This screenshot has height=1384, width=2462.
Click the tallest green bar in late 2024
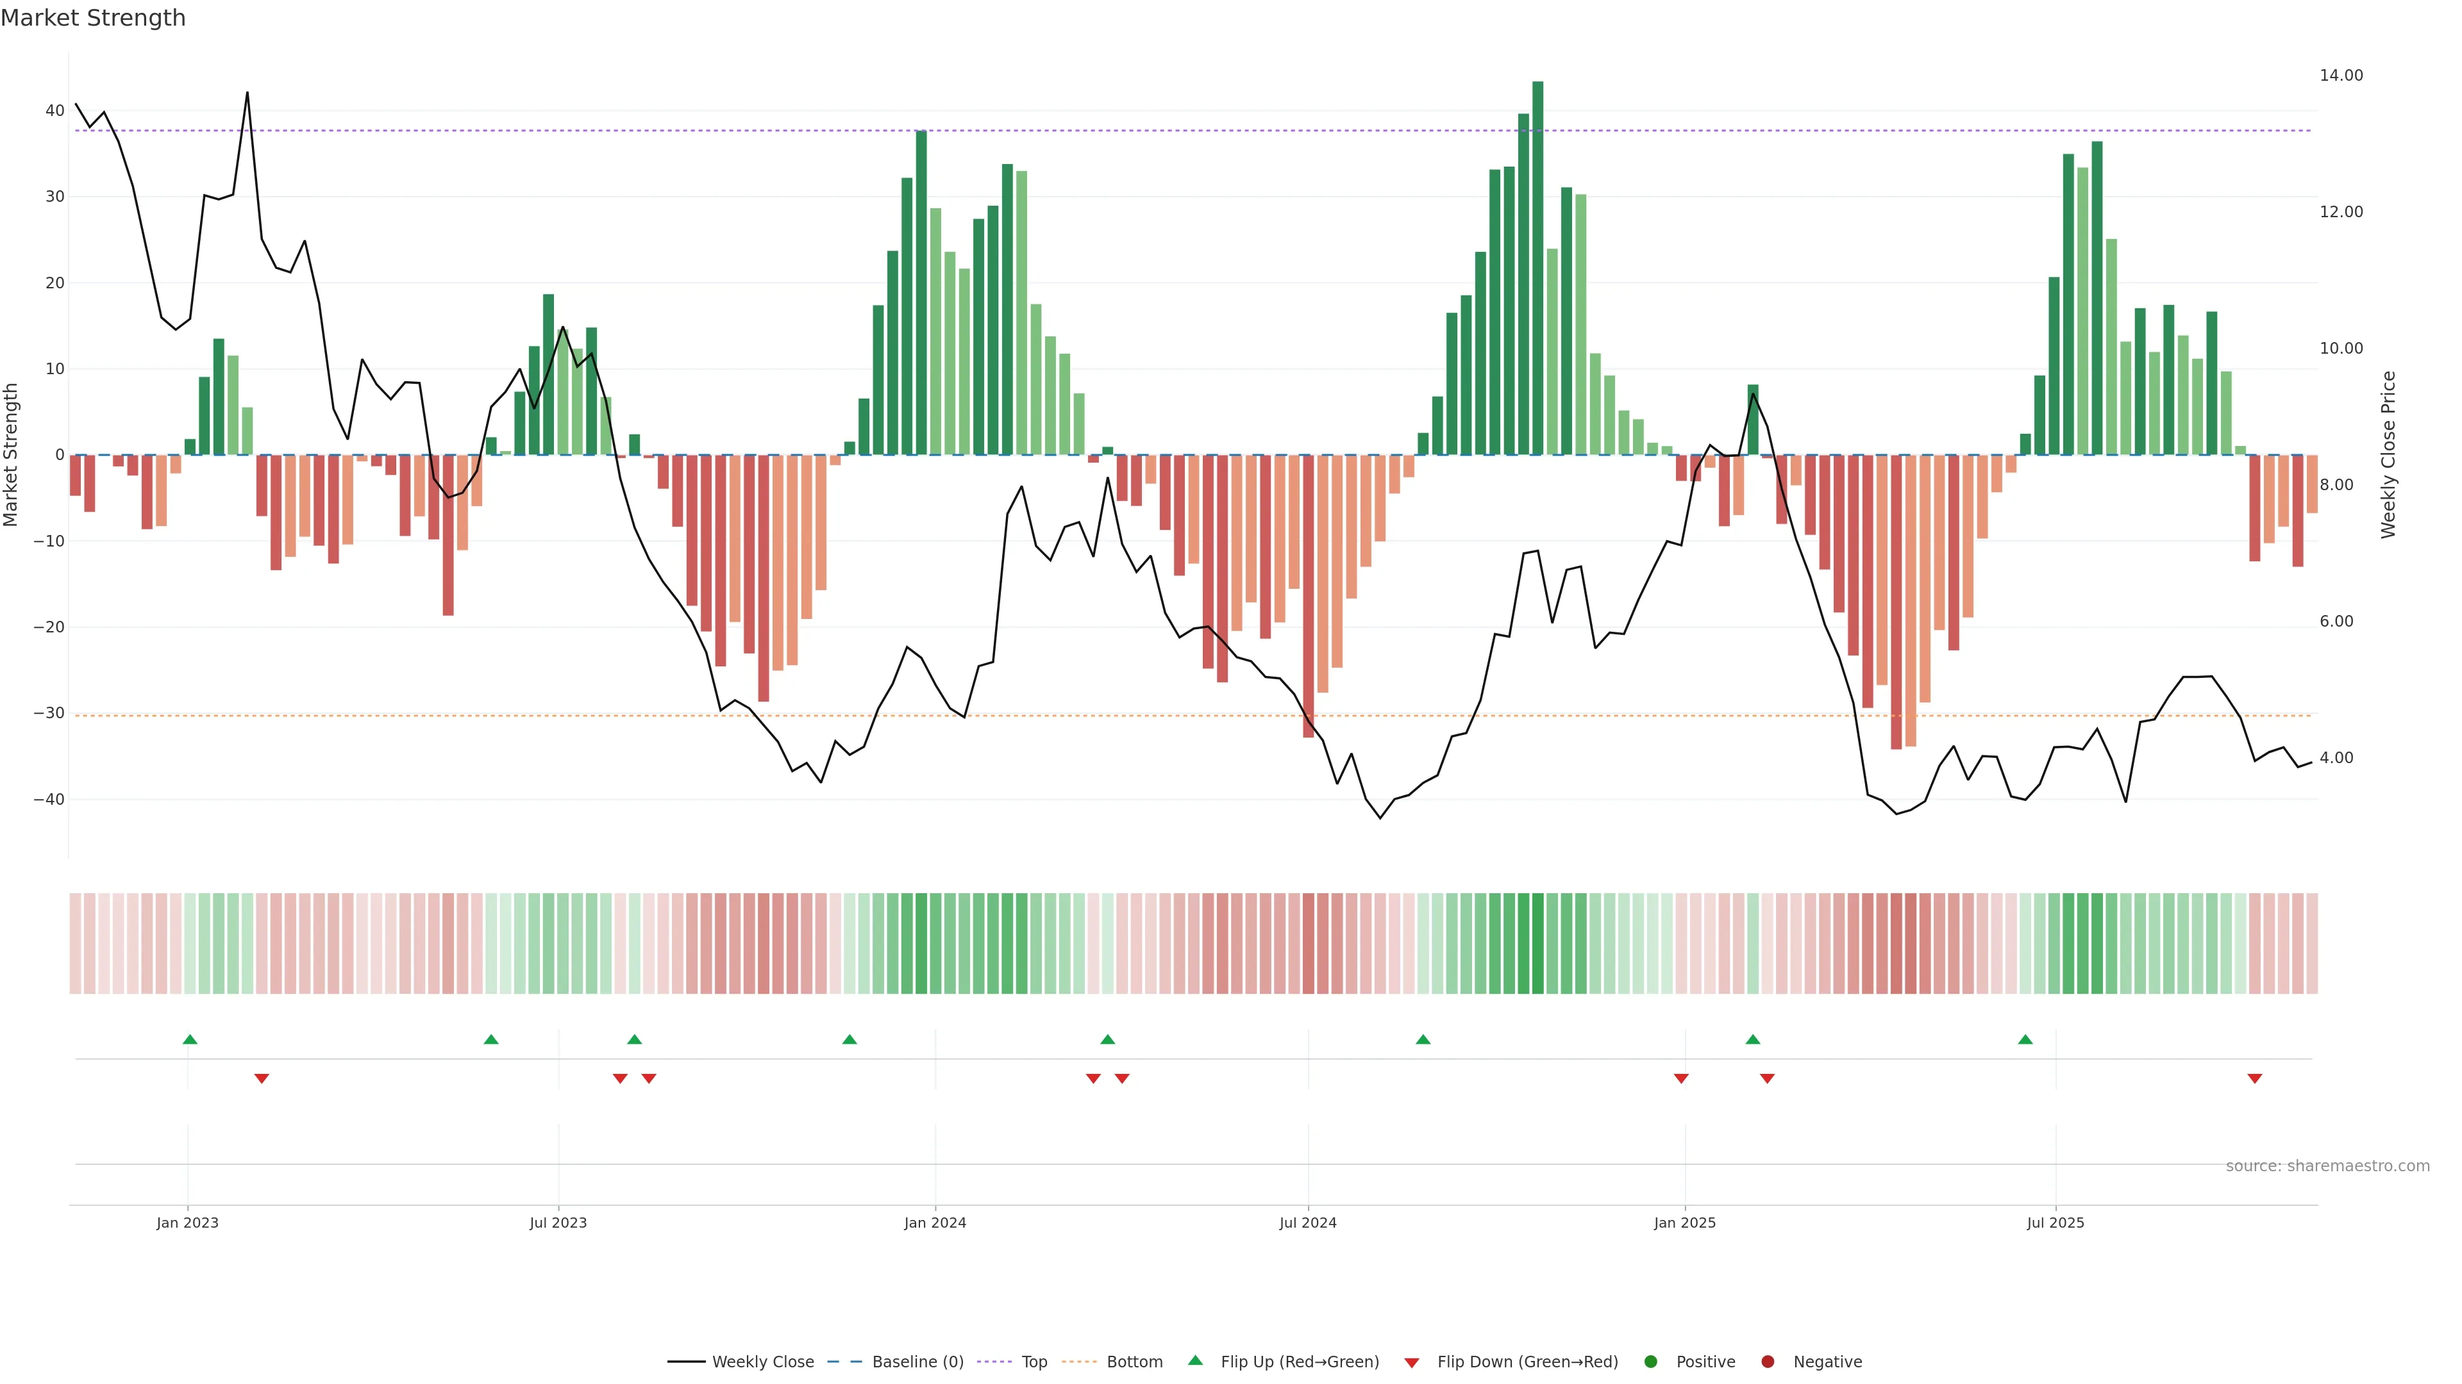(x=1538, y=267)
